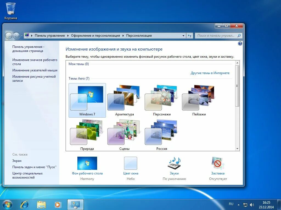This screenshot has height=210, width=281.
Task: Launch Windows Media Player from taskbar
Action: click(58, 205)
